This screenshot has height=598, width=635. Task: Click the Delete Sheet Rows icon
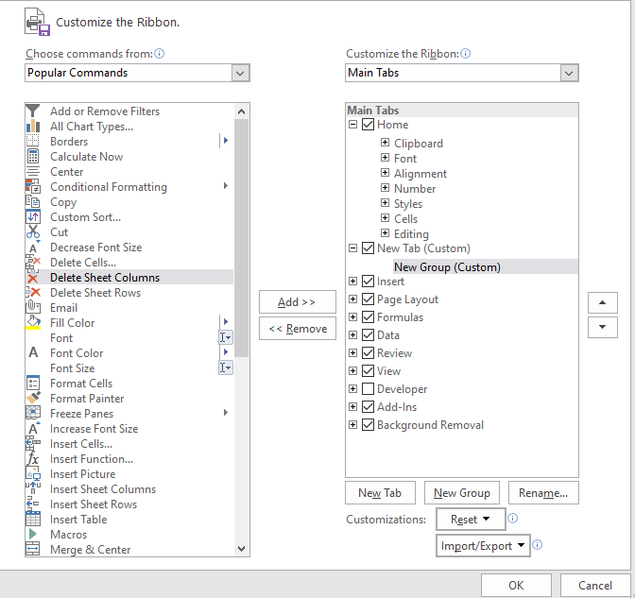click(33, 292)
